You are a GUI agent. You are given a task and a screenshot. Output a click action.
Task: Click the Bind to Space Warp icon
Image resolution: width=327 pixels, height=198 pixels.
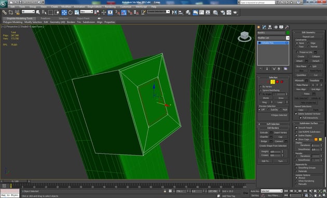tap(17, 12)
